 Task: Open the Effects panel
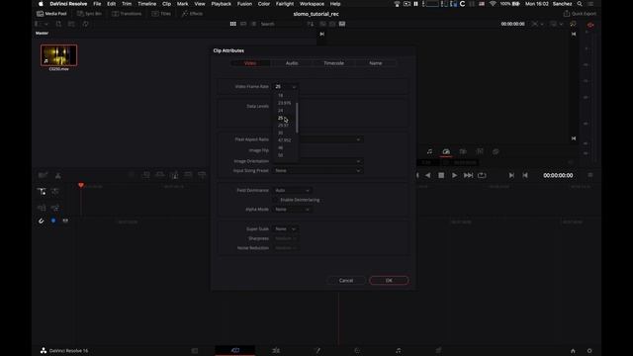(x=192, y=14)
